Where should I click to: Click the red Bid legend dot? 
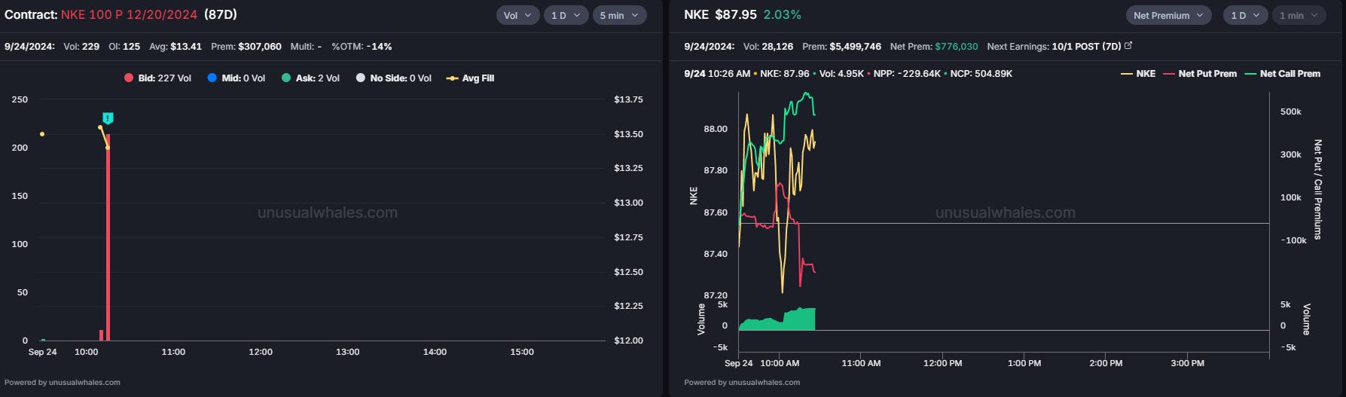129,78
